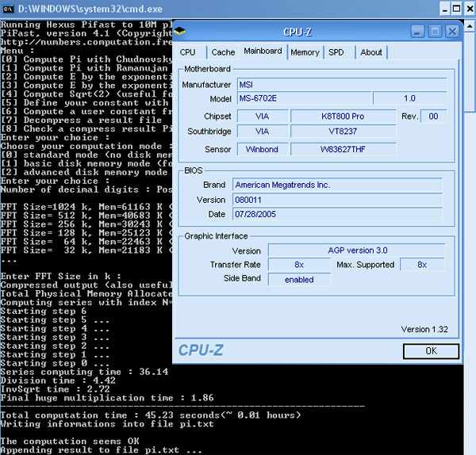This screenshot has width=476, height=455.
Task: Click the [2] advanced disk memory mode line
Action: pos(84,172)
